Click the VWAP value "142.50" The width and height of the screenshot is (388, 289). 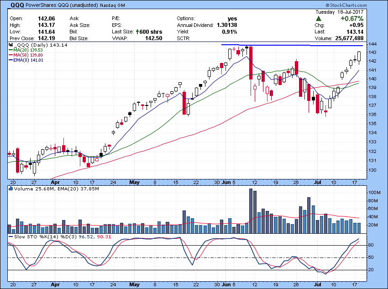[x=154, y=38]
